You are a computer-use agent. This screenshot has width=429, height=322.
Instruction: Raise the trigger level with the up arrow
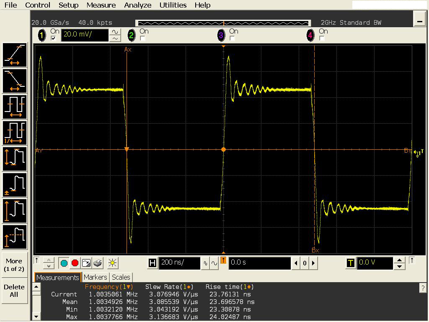coord(399,260)
